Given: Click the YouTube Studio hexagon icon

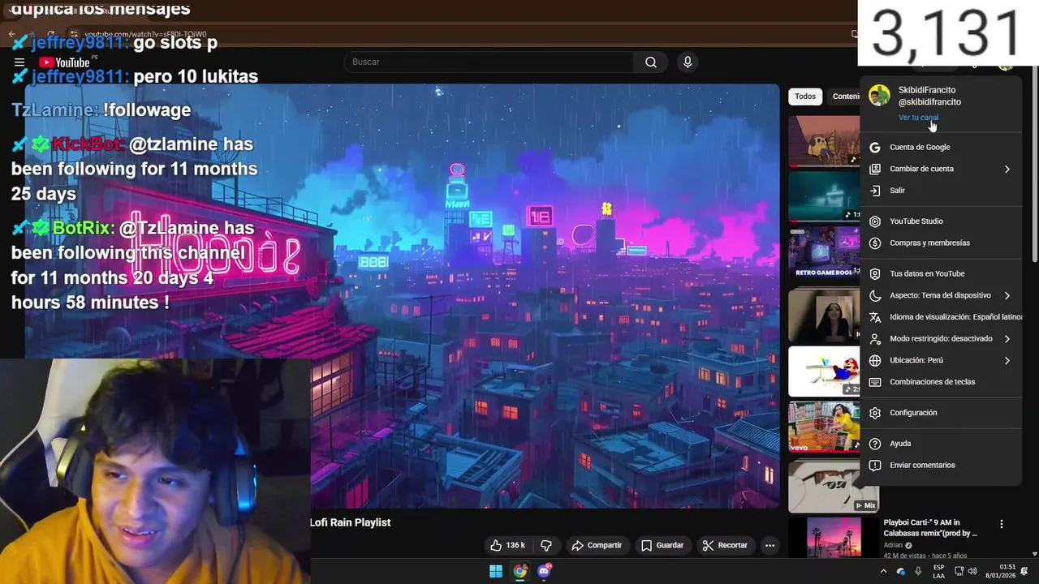Looking at the screenshot, I should coord(875,221).
